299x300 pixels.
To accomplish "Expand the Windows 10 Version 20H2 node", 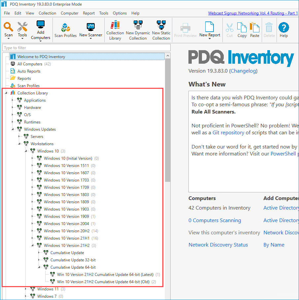I will point(32,231).
